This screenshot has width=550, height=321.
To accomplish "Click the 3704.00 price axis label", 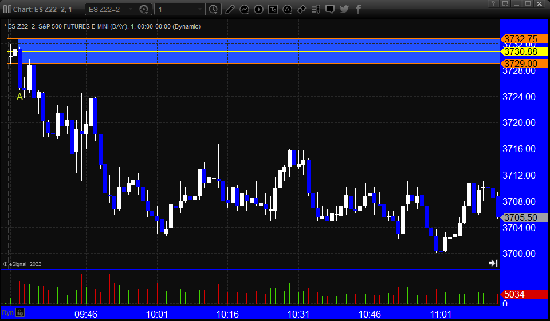I will pos(519,228).
